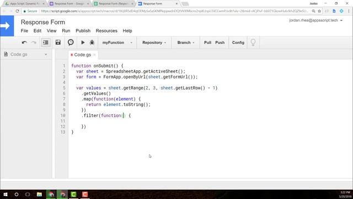
Task: Switch to Response Form (Responses) browser tab
Action: (113, 4)
